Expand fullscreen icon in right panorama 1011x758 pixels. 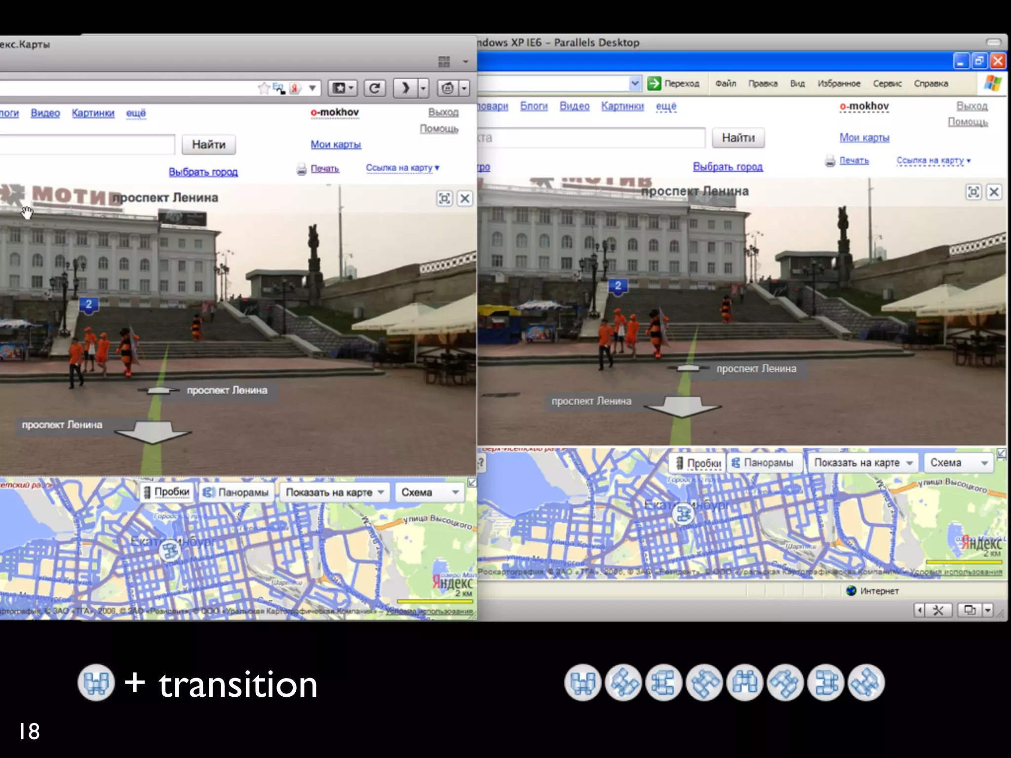[x=973, y=192]
